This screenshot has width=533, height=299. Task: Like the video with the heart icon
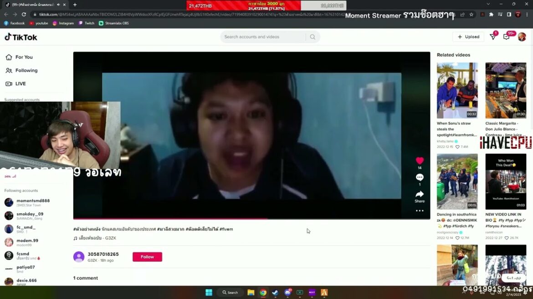point(420,161)
